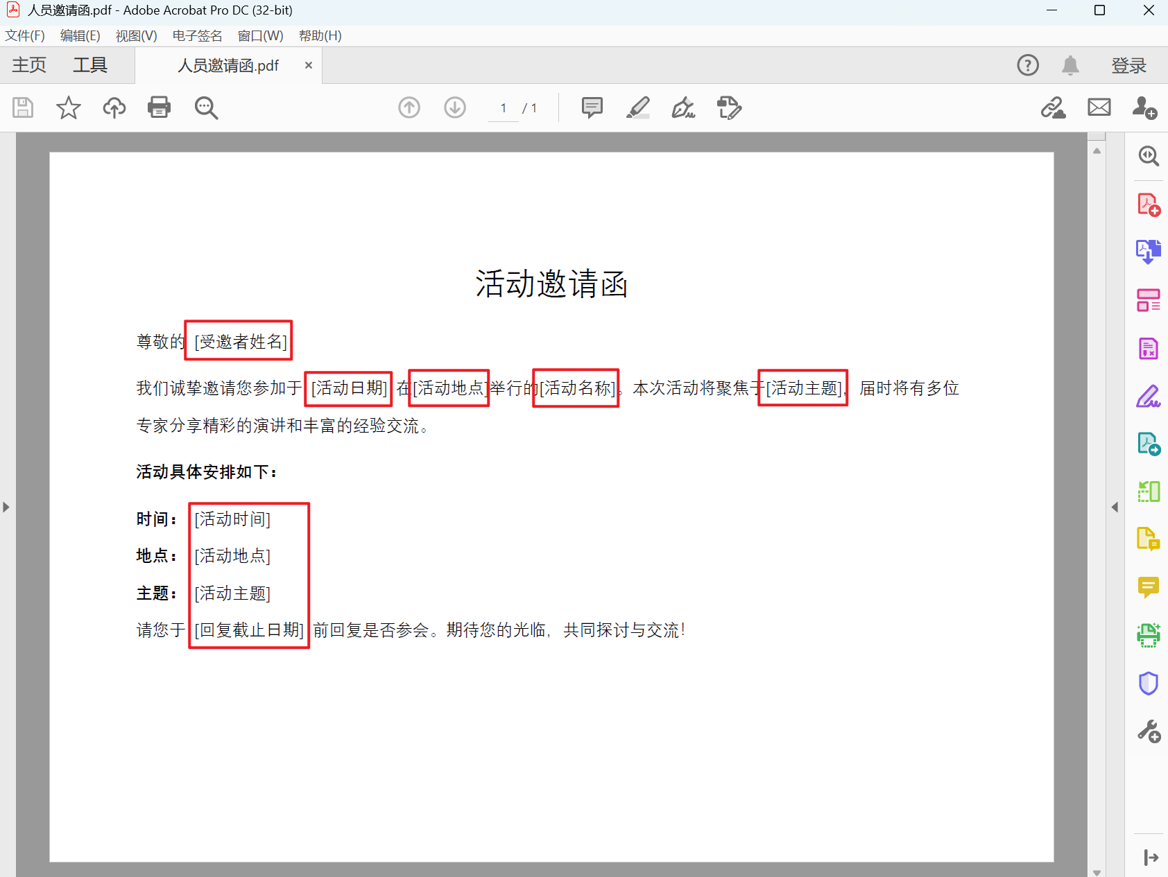The image size is (1168, 877).
Task: Open the Create PDF tool
Action: (x=1148, y=203)
